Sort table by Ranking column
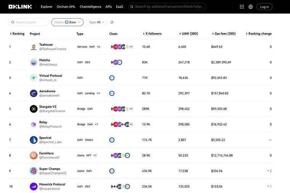Screen dimensions: 290x193 [x=17, y=34]
